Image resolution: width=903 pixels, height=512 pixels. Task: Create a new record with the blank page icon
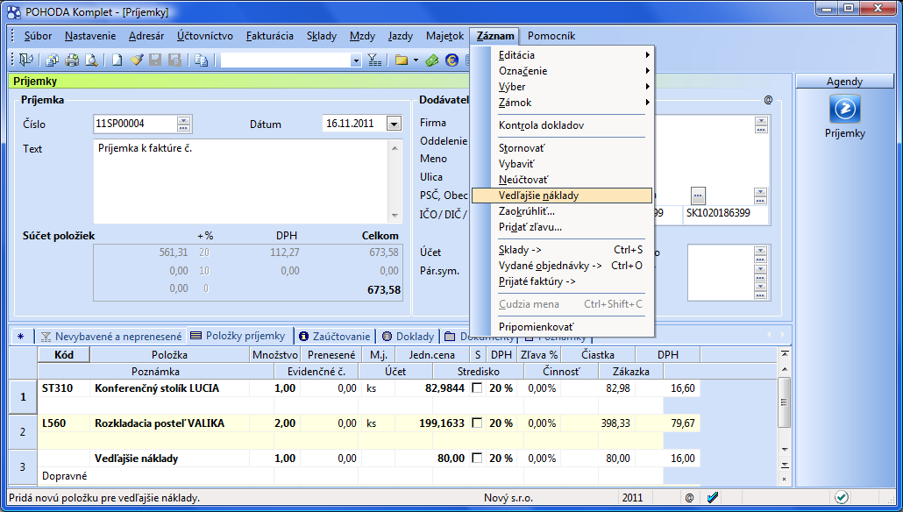(x=117, y=60)
